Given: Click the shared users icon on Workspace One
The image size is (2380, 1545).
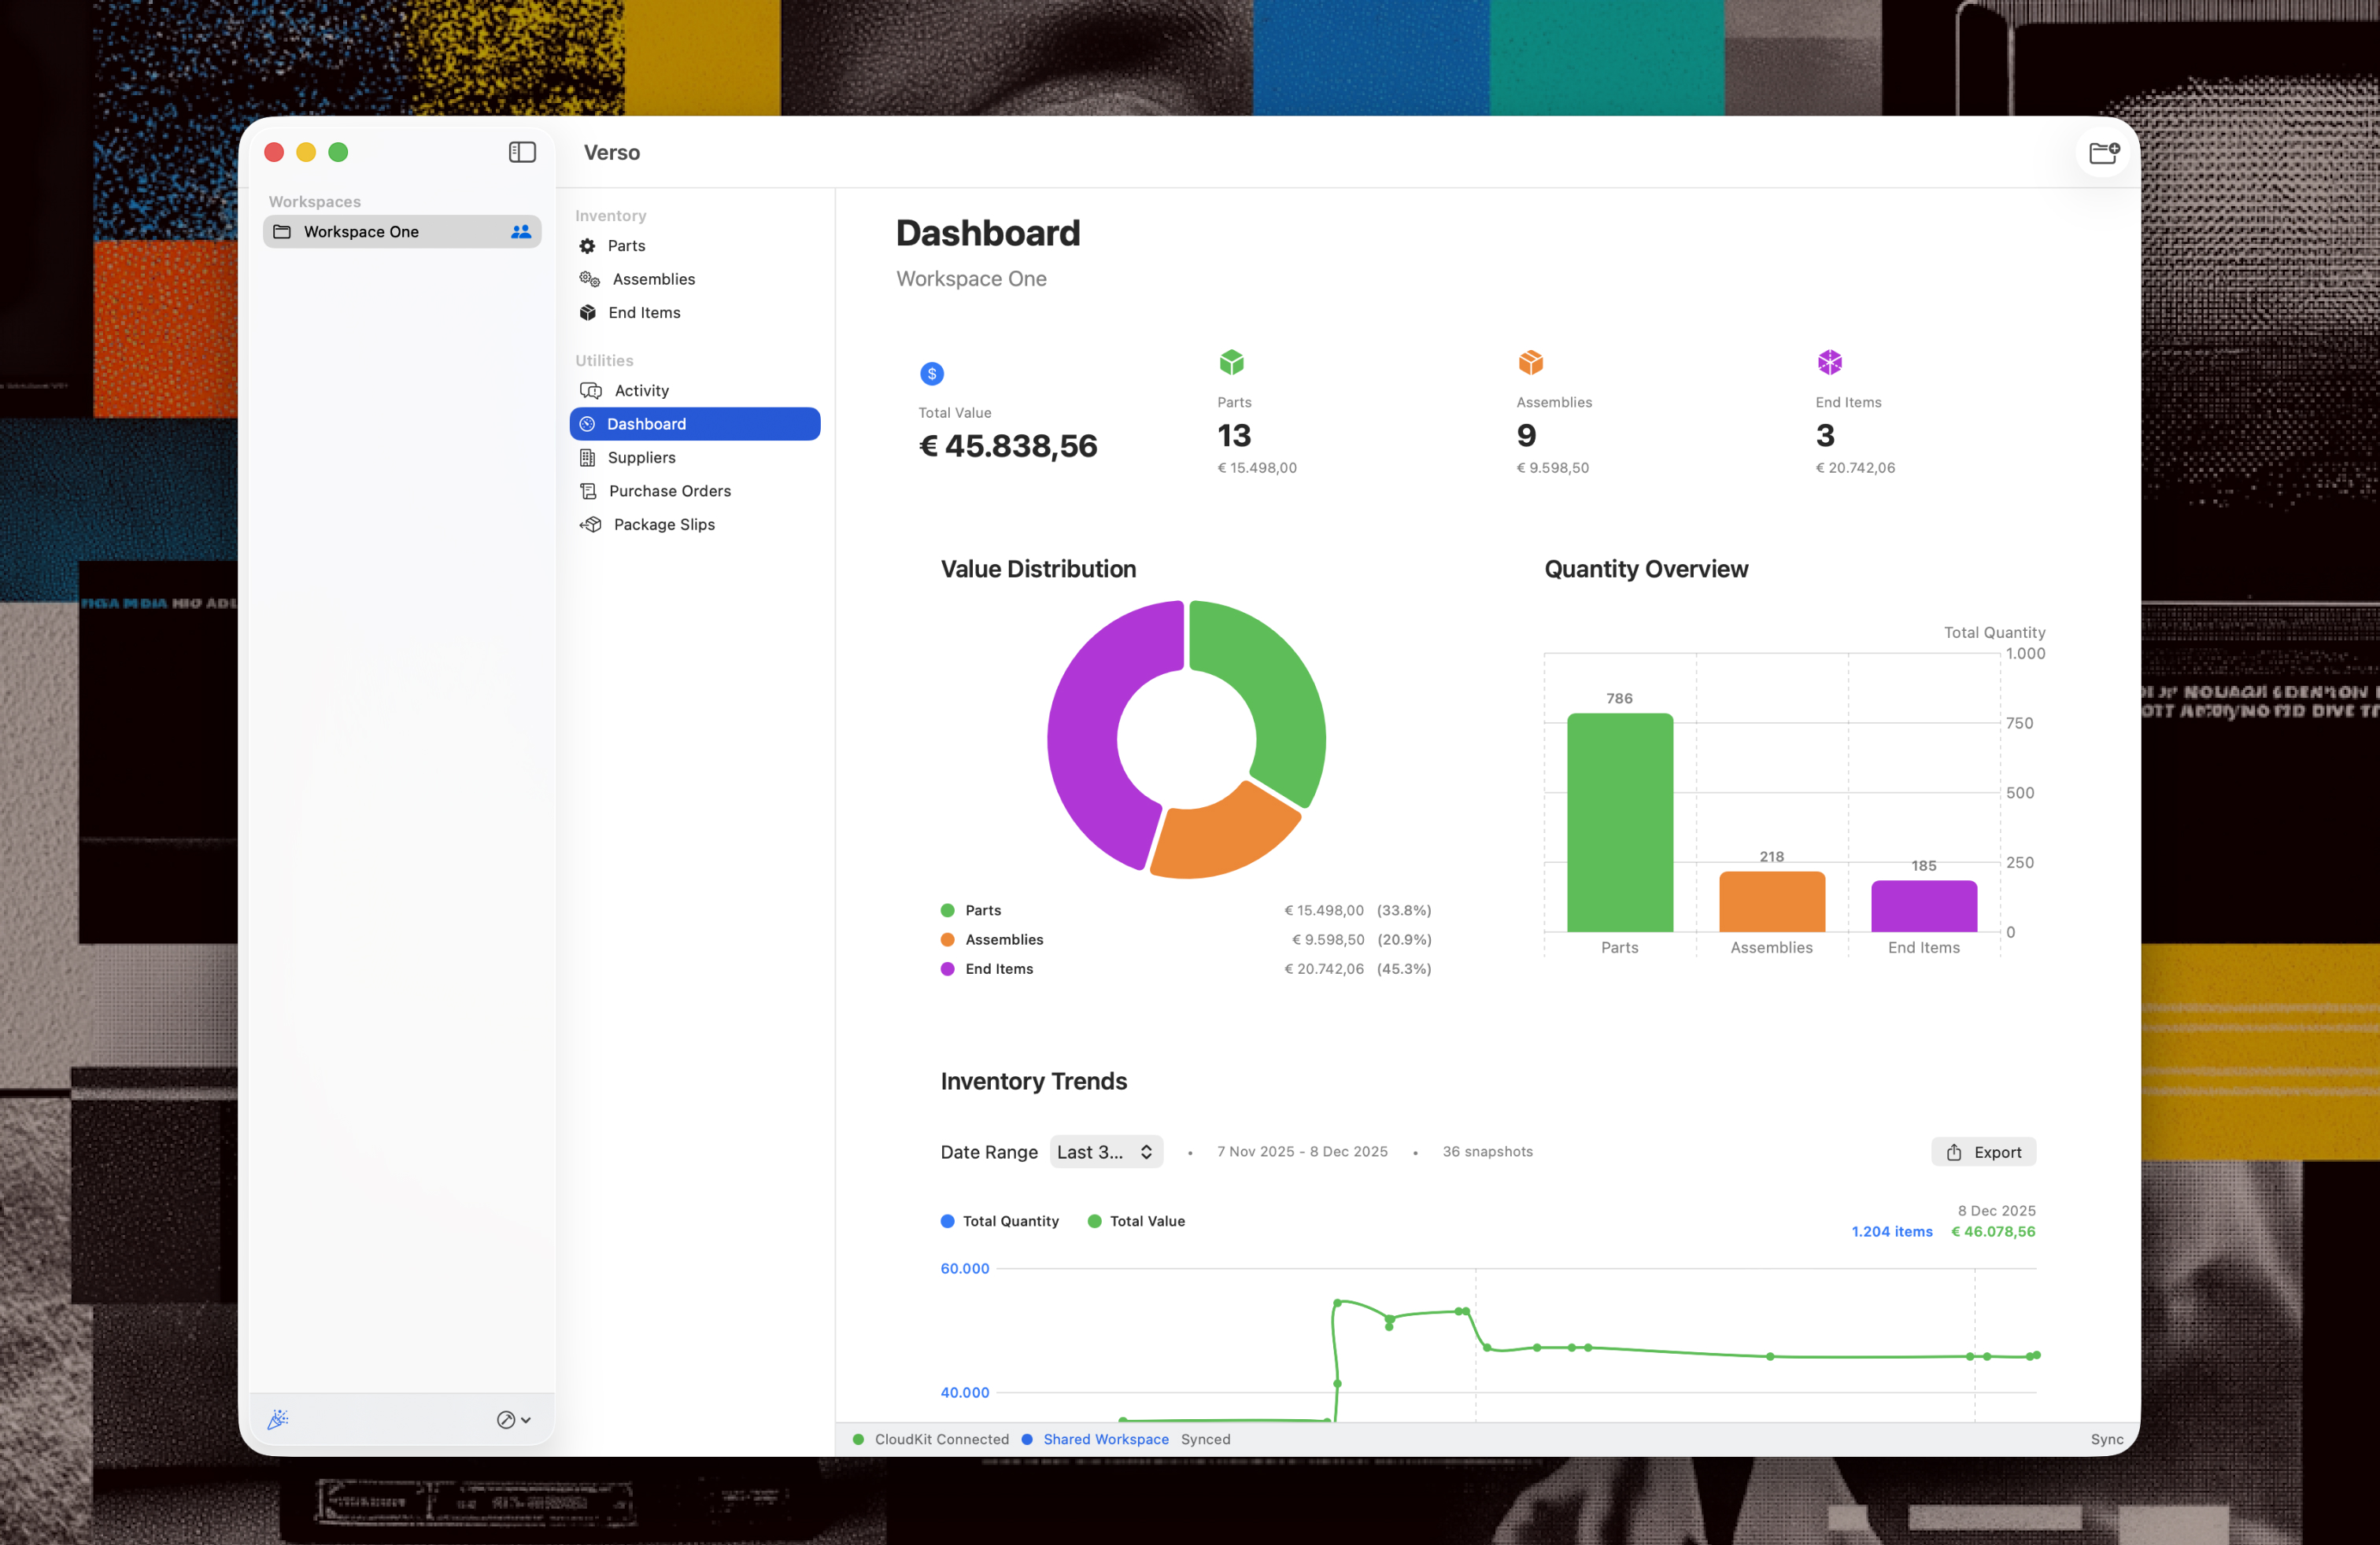Looking at the screenshot, I should pos(520,232).
